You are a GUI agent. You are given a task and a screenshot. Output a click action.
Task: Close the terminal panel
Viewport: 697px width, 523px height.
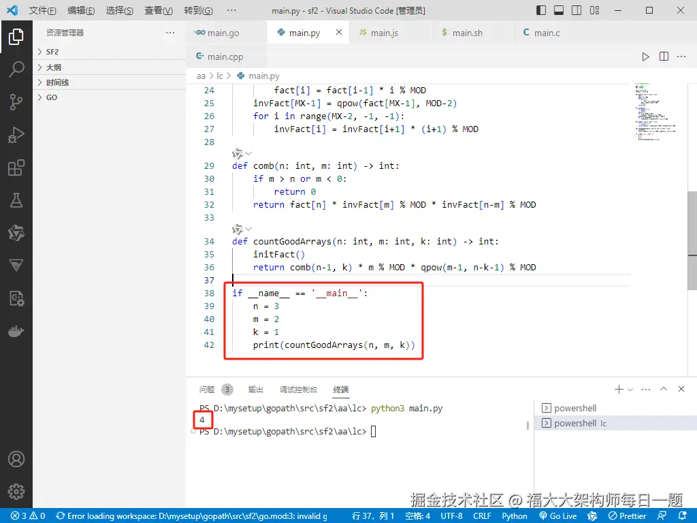coord(681,389)
